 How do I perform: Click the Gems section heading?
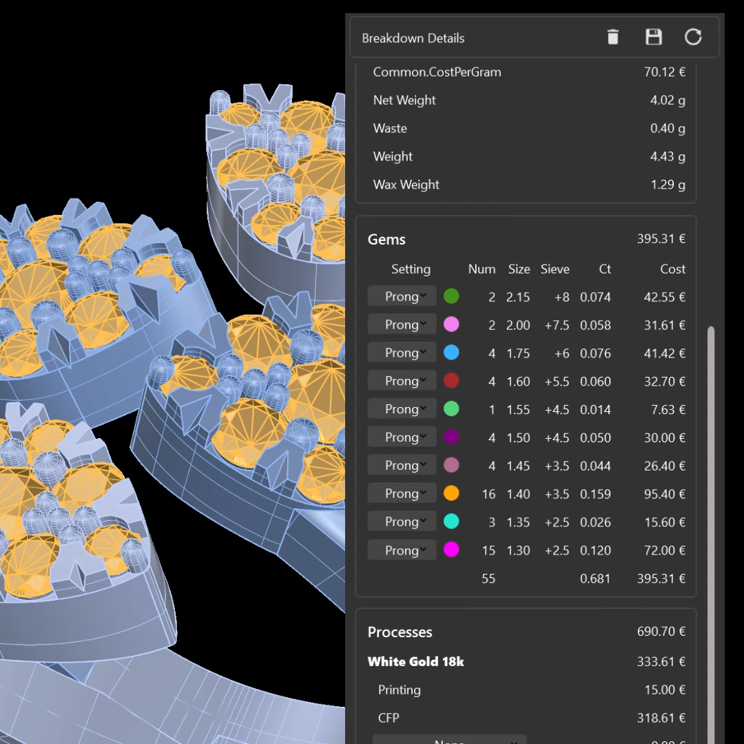386,240
